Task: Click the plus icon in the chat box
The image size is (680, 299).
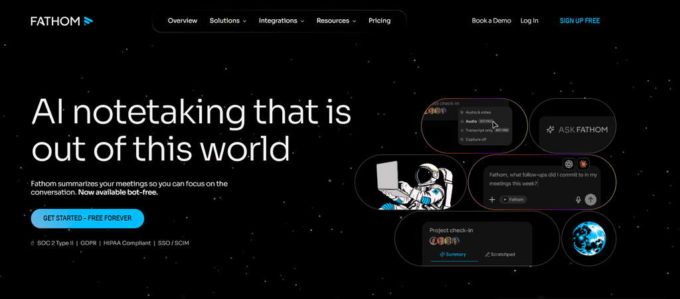Action: (492, 200)
